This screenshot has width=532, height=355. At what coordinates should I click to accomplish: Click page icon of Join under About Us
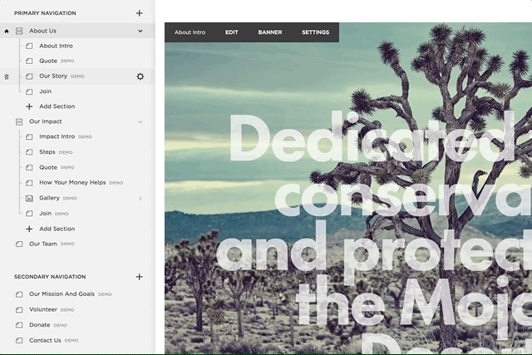(29, 91)
